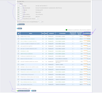
Task: Sort by the Nome column header
Action: (31, 33)
